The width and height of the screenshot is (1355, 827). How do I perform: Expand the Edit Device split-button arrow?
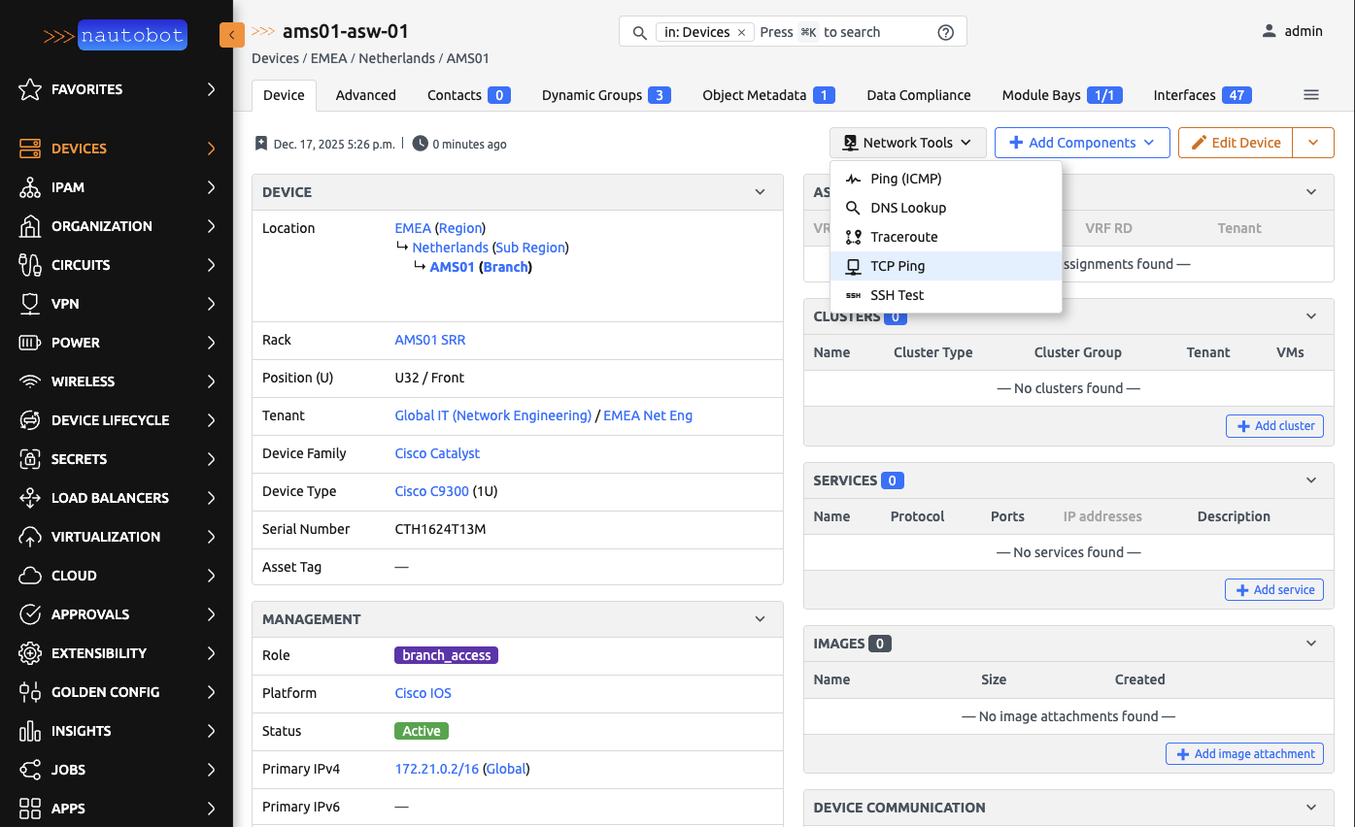1313,143
